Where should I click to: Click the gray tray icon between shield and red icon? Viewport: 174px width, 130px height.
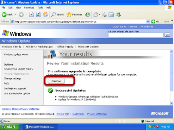point(154,127)
